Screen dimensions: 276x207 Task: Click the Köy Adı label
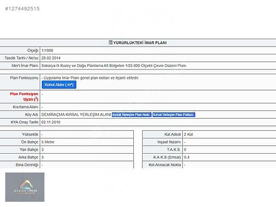point(31,115)
